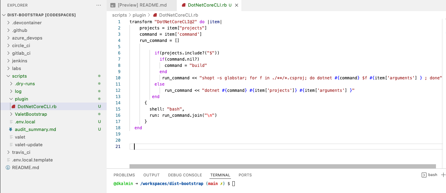Viewport: 446px width, 193px height.
Task: Click '/workspaces/dist-bootstrap' path in terminal
Action: click(172, 184)
